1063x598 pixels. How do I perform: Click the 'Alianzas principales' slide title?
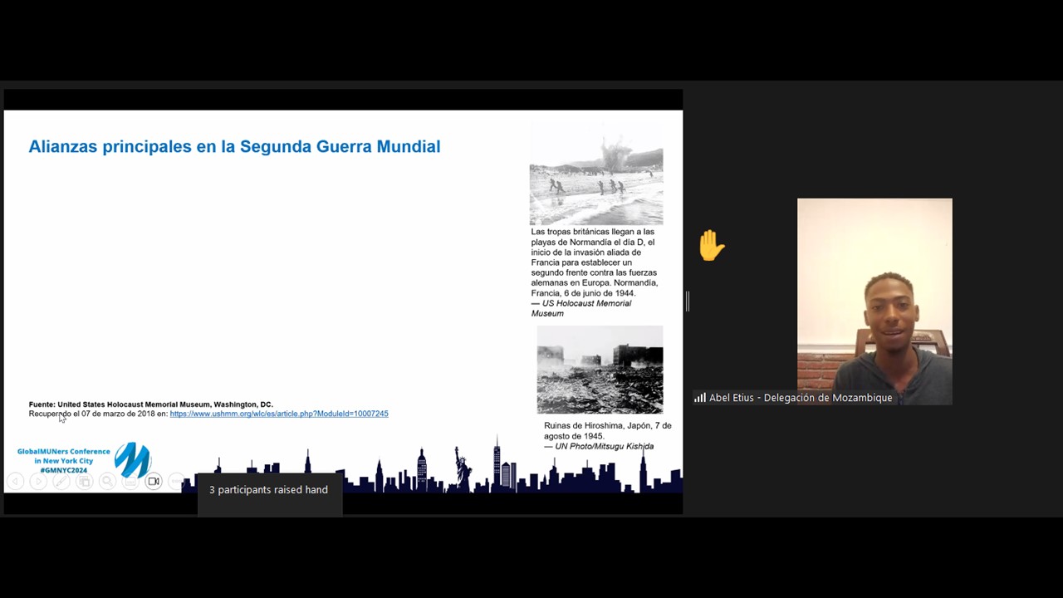(234, 147)
